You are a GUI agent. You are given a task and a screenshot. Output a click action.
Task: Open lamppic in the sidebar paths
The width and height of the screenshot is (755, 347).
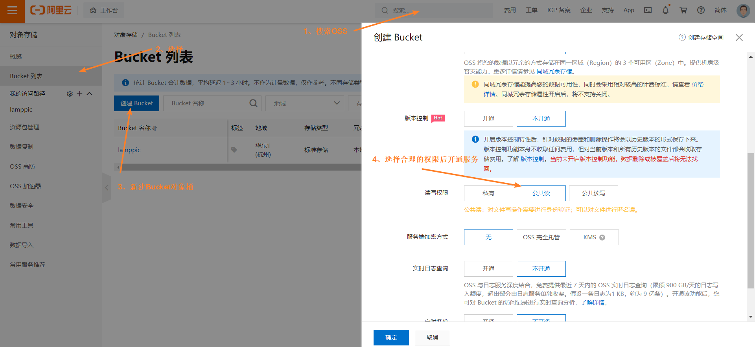[21, 110]
